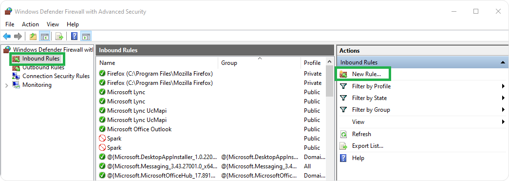Click New Rule... in the Actions pane
The height and width of the screenshot is (181, 509).
click(x=366, y=75)
